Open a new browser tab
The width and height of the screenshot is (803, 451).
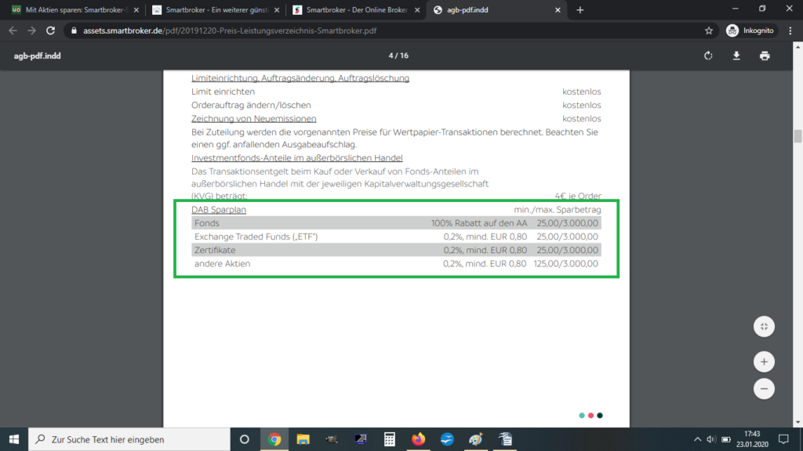(x=580, y=9)
